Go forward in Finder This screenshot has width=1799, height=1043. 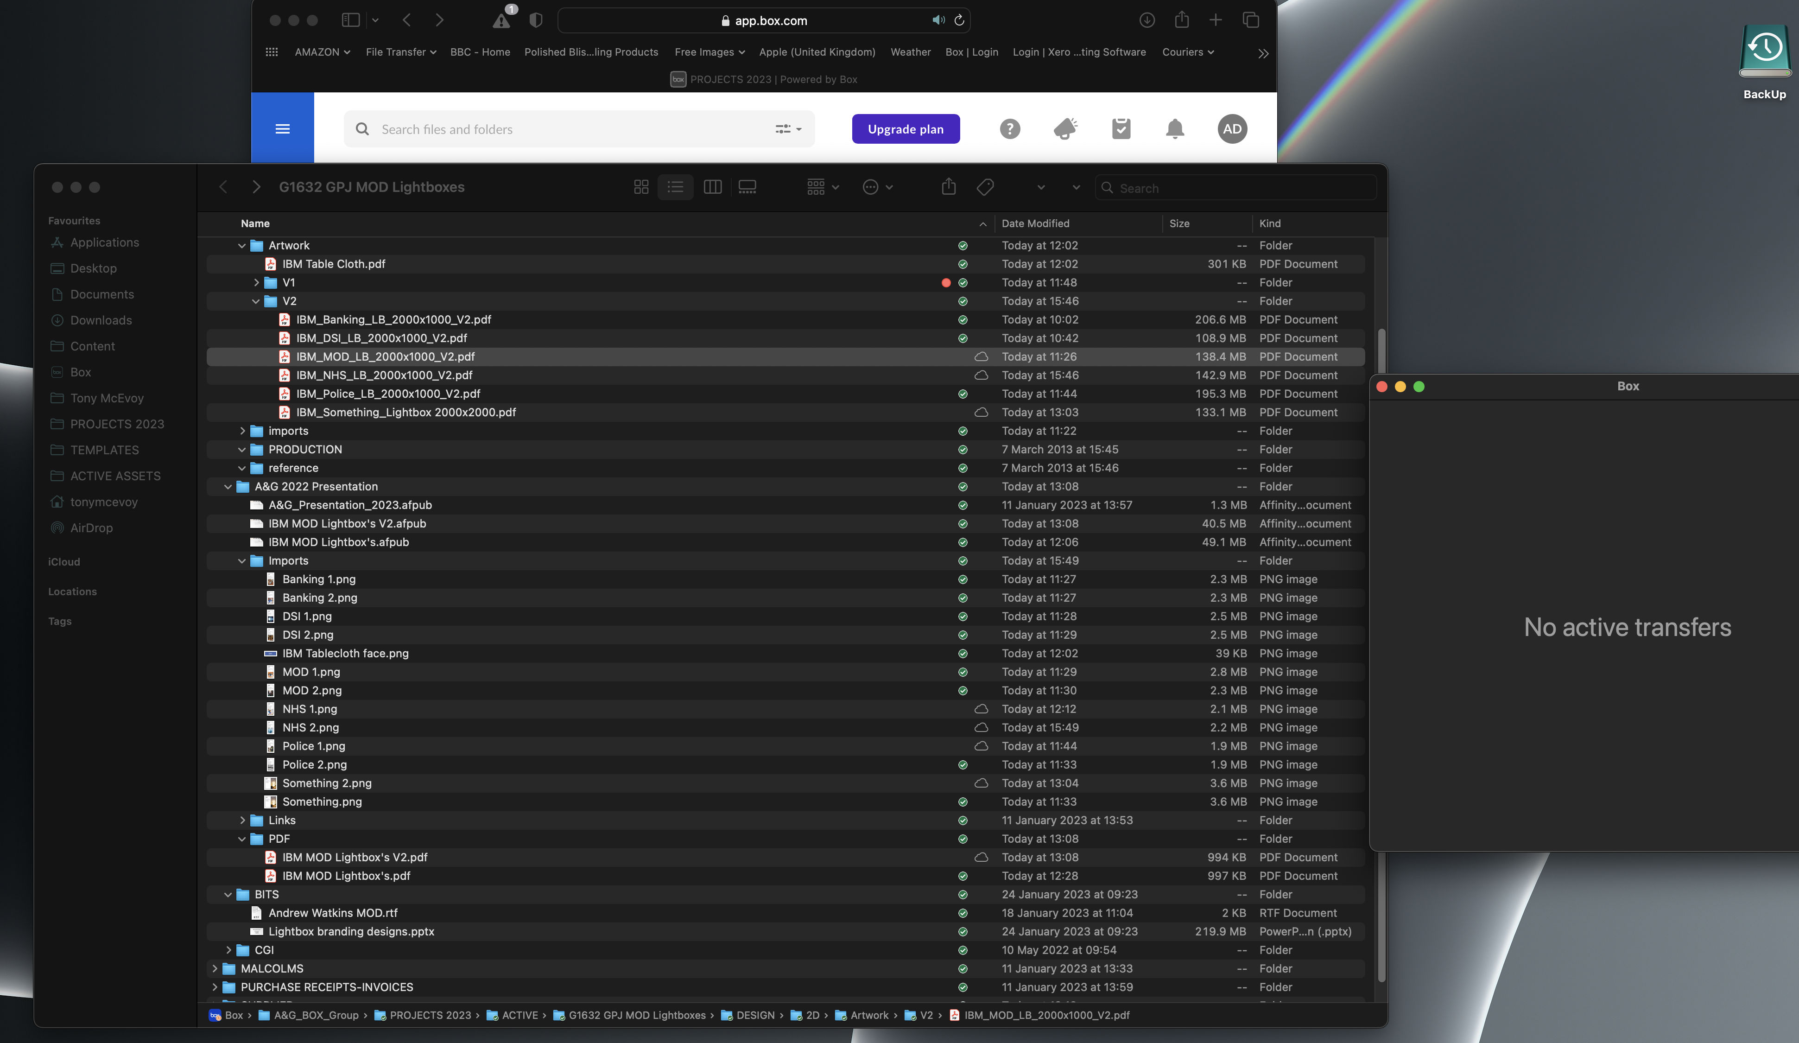coord(255,187)
